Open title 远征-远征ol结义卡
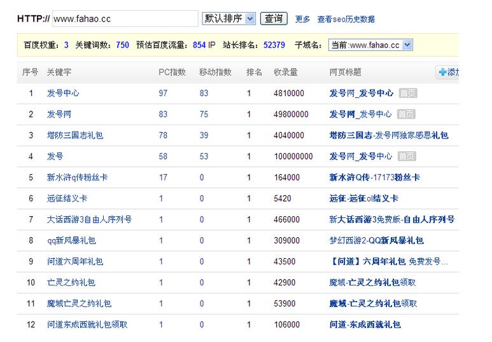The width and height of the screenshot is (492, 342). click(363, 198)
